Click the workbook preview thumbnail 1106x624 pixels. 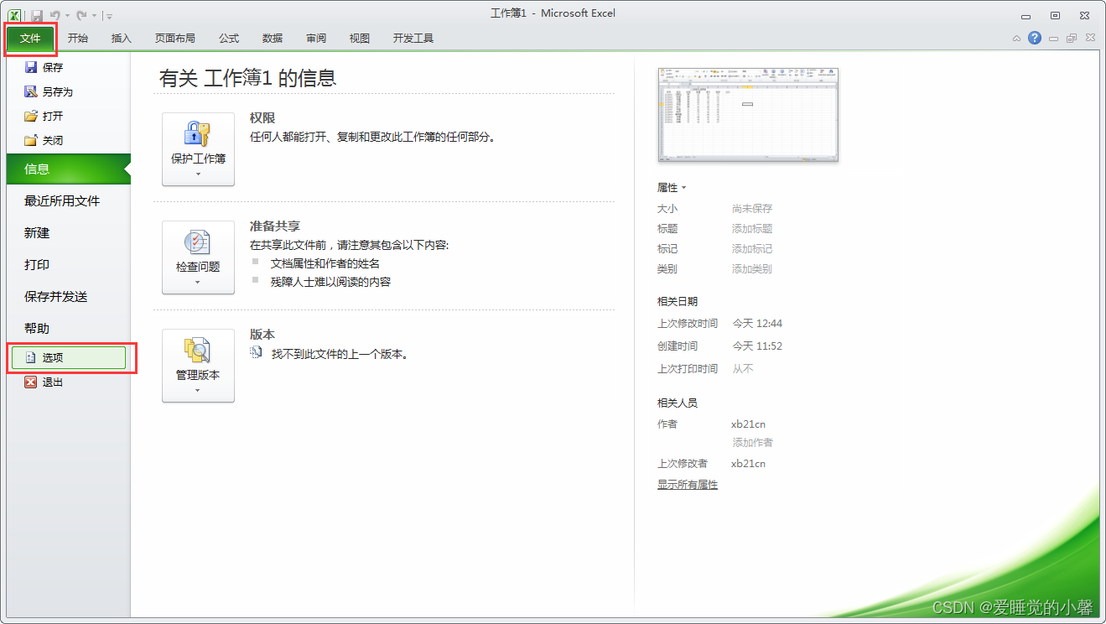tap(748, 115)
